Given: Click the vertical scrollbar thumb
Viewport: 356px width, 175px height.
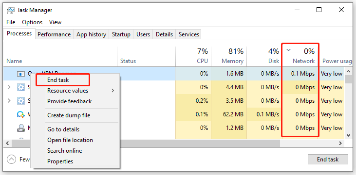Looking at the screenshot, I should 349,80.
